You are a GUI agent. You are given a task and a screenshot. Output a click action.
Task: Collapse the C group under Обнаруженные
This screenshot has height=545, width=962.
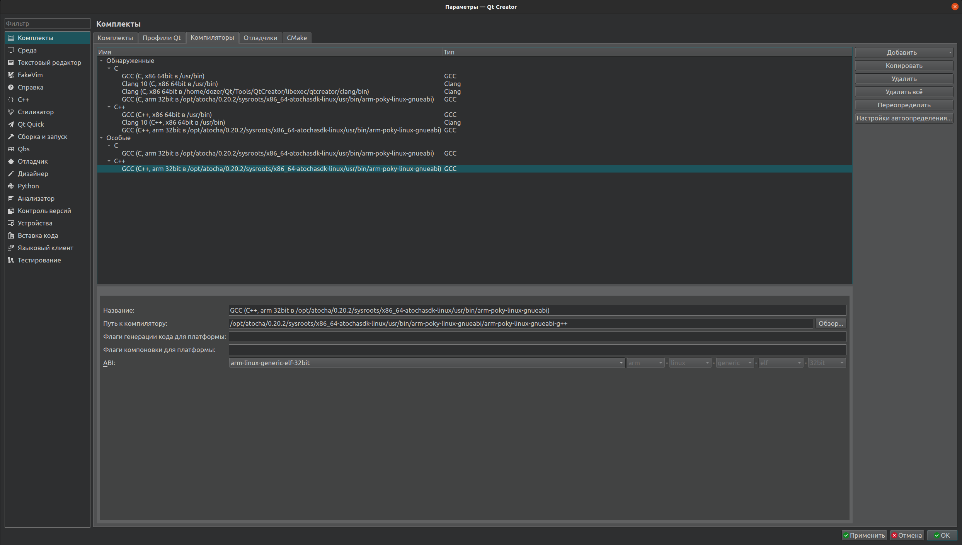pyautogui.click(x=109, y=68)
